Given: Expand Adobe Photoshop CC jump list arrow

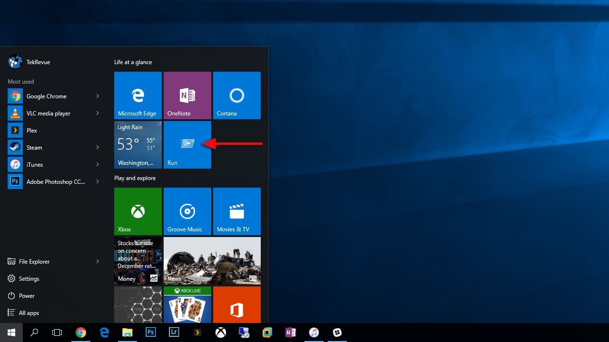Looking at the screenshot, I should click(x=98, y=182).
